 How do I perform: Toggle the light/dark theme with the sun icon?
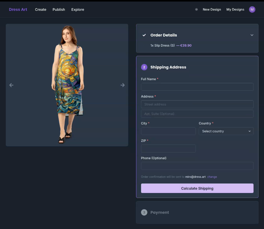tap(196, 9)
